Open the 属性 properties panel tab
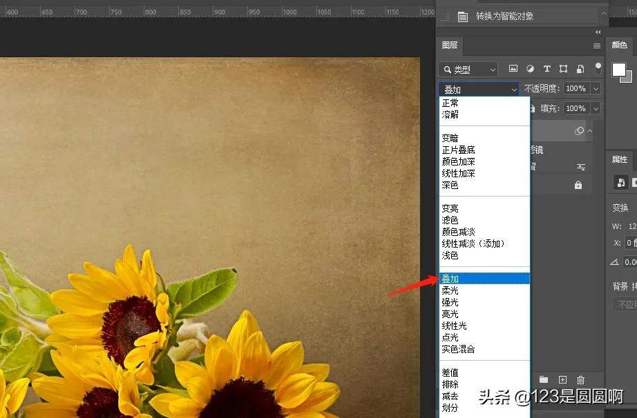This screenshot has height=418, width=637. tap(619, 159)
